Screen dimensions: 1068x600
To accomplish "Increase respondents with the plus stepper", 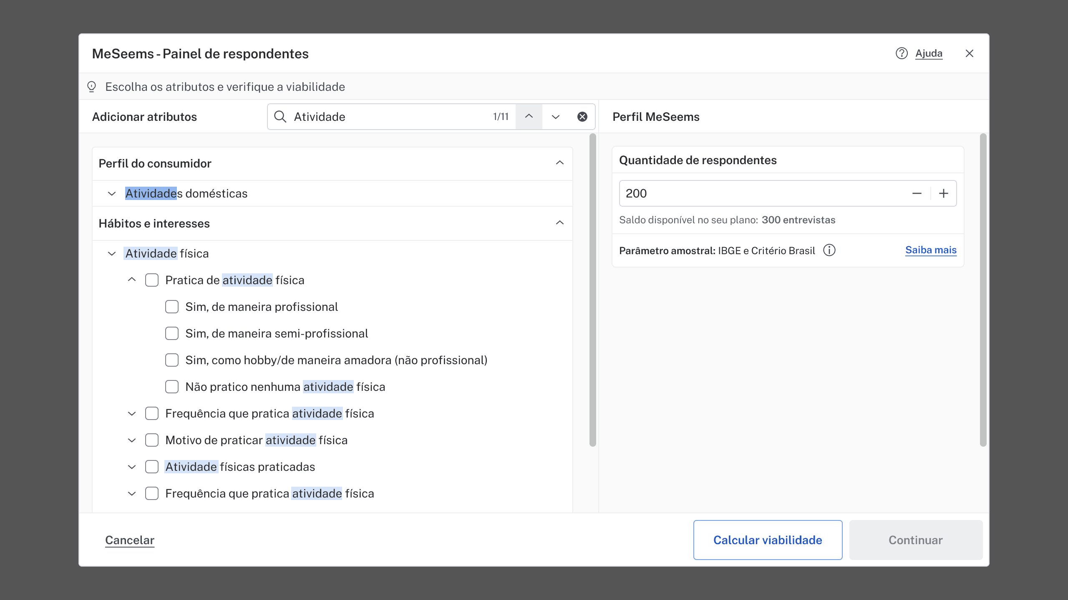I will (944, 193).
